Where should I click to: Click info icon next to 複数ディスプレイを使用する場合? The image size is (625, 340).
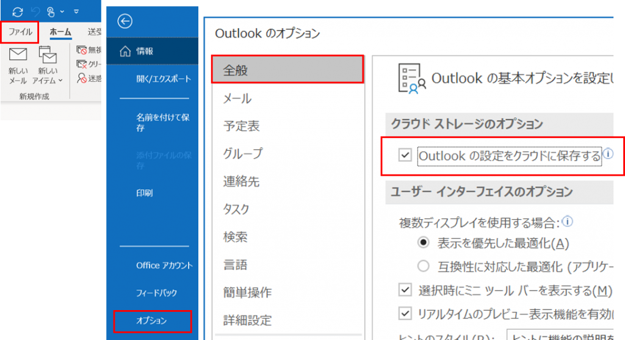coord(567,221)
